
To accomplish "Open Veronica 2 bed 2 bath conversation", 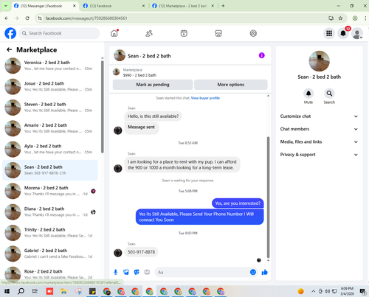I will tap(50, 66).
